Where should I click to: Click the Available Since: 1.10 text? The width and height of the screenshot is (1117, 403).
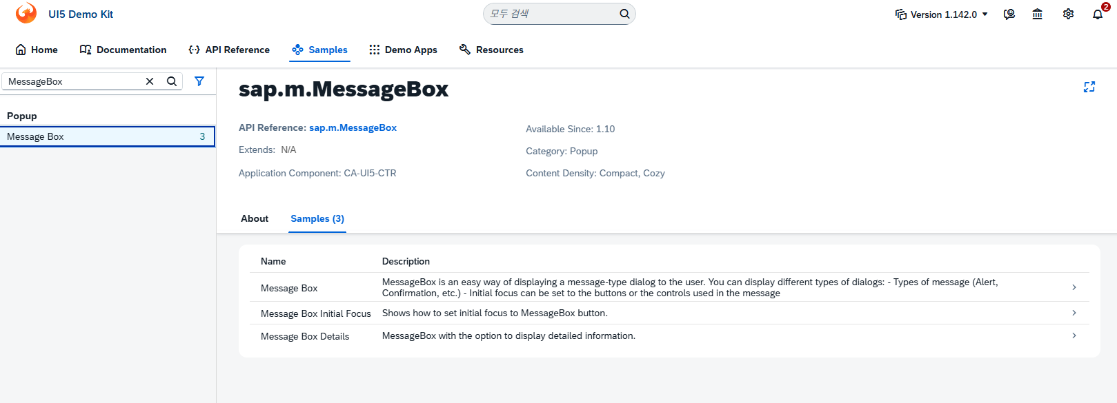click(x=570, y=129)
